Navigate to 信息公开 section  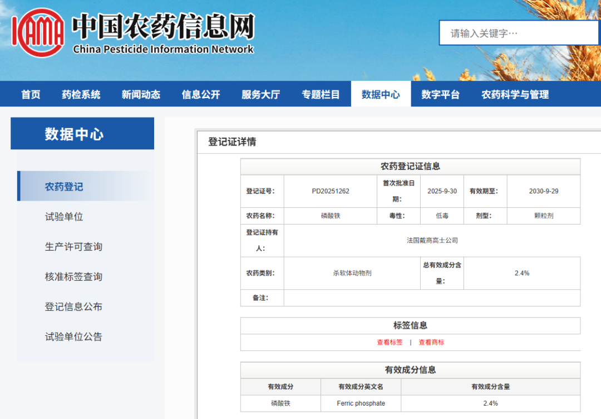tap(200, 94)
